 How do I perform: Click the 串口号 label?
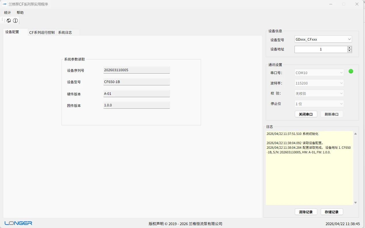coord(276,73)
